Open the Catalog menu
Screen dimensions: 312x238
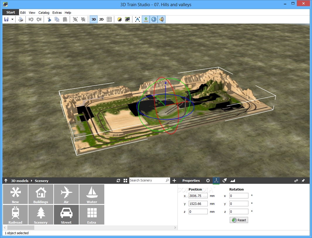(44, 13)
